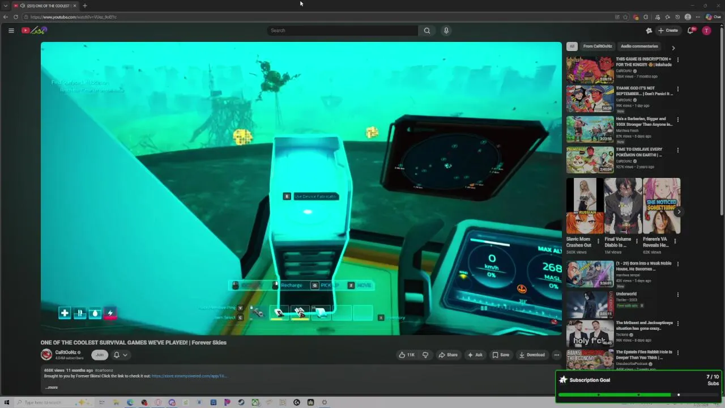
Task: Open browser settings and more ellipsis
Action: 697,17
